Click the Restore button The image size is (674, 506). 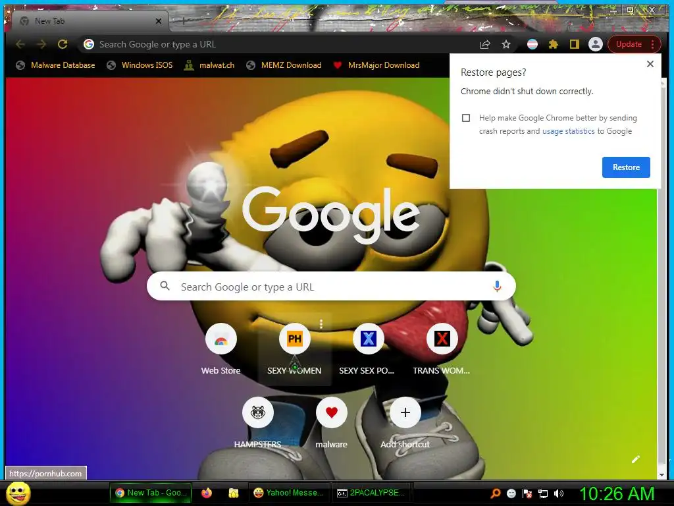[x=626, y=167]
